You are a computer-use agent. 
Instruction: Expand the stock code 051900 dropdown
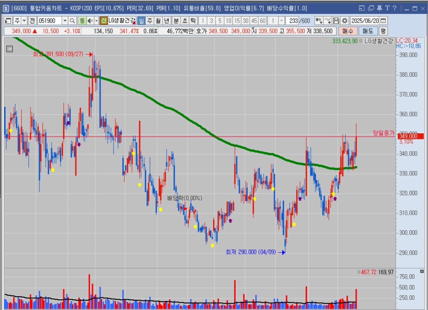coord(65,21)
